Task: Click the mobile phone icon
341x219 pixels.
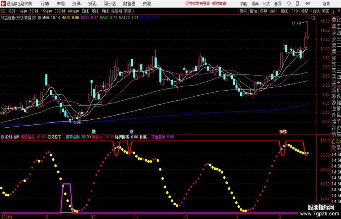Action: tap(297, 4)
